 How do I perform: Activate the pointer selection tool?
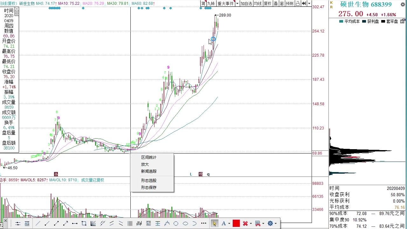click(x=214, y=224)
